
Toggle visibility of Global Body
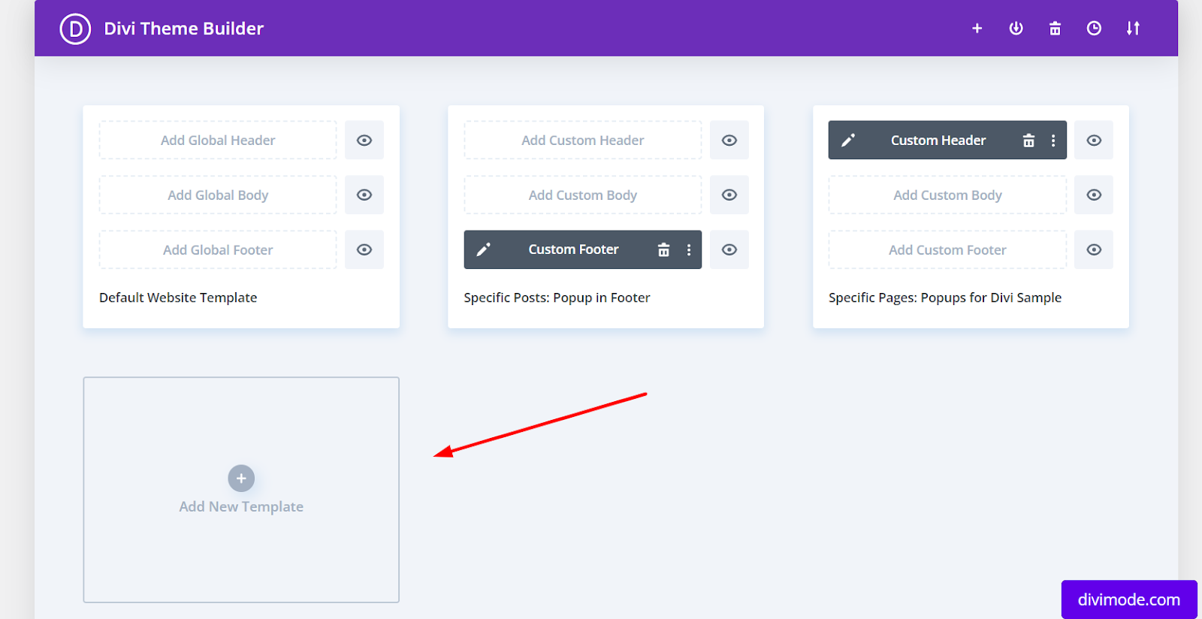(x=364, y=195)
